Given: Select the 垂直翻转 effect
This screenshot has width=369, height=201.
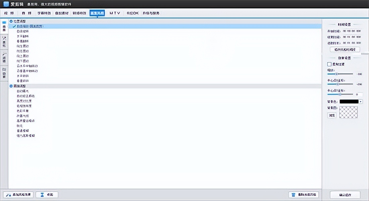Looking at the screenshot, I should pos(22,41).
